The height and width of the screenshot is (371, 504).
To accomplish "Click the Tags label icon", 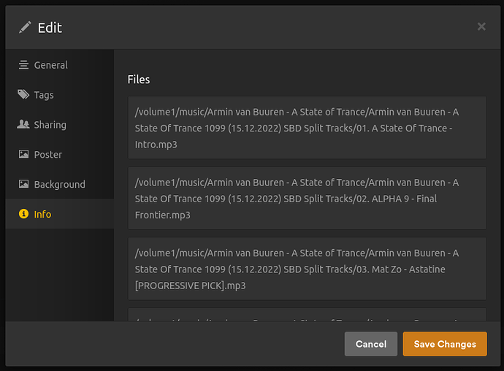I will 23,95.
